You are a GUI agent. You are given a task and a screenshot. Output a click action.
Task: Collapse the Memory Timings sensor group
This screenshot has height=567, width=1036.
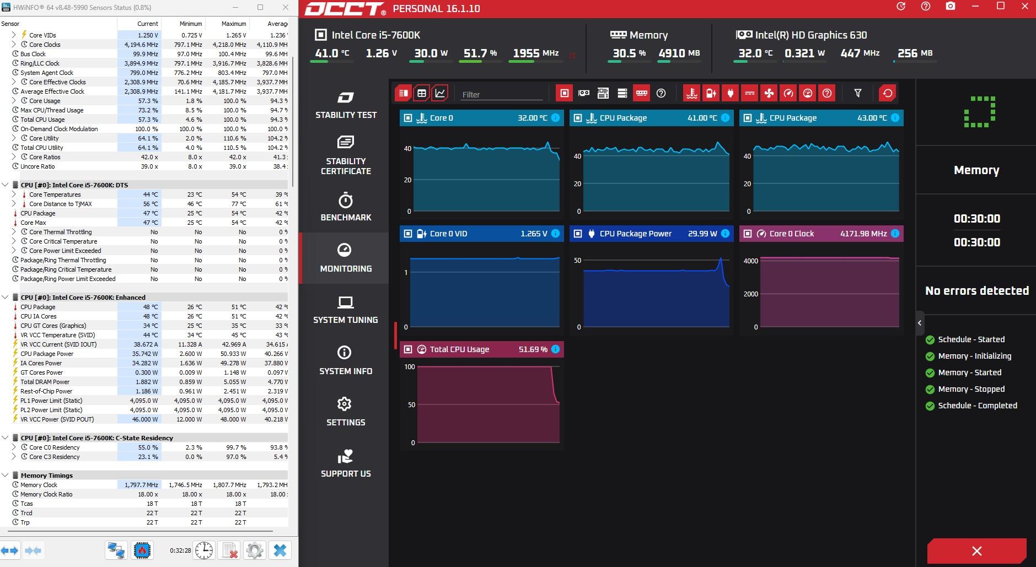coord(5,475)
